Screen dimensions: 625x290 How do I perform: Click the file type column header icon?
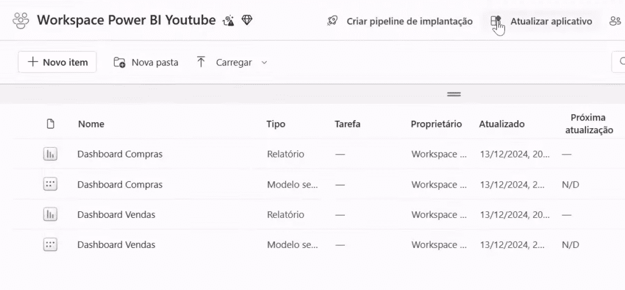[x=50, y=124]
